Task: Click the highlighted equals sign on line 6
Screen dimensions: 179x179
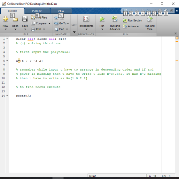Action: click(19, 61)
